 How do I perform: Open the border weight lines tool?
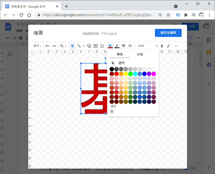[123, 46]
